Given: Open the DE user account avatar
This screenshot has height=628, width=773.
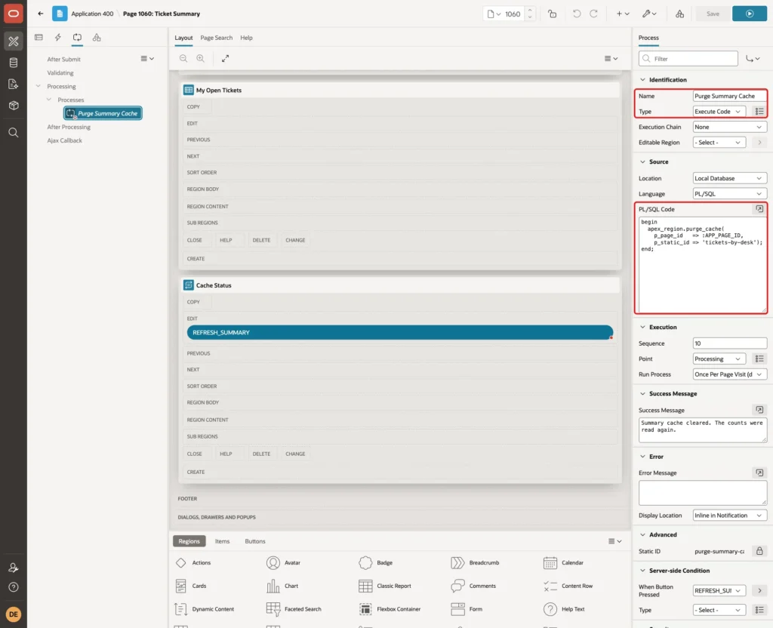Looking at the screenshot, I should tap(14, 614).
